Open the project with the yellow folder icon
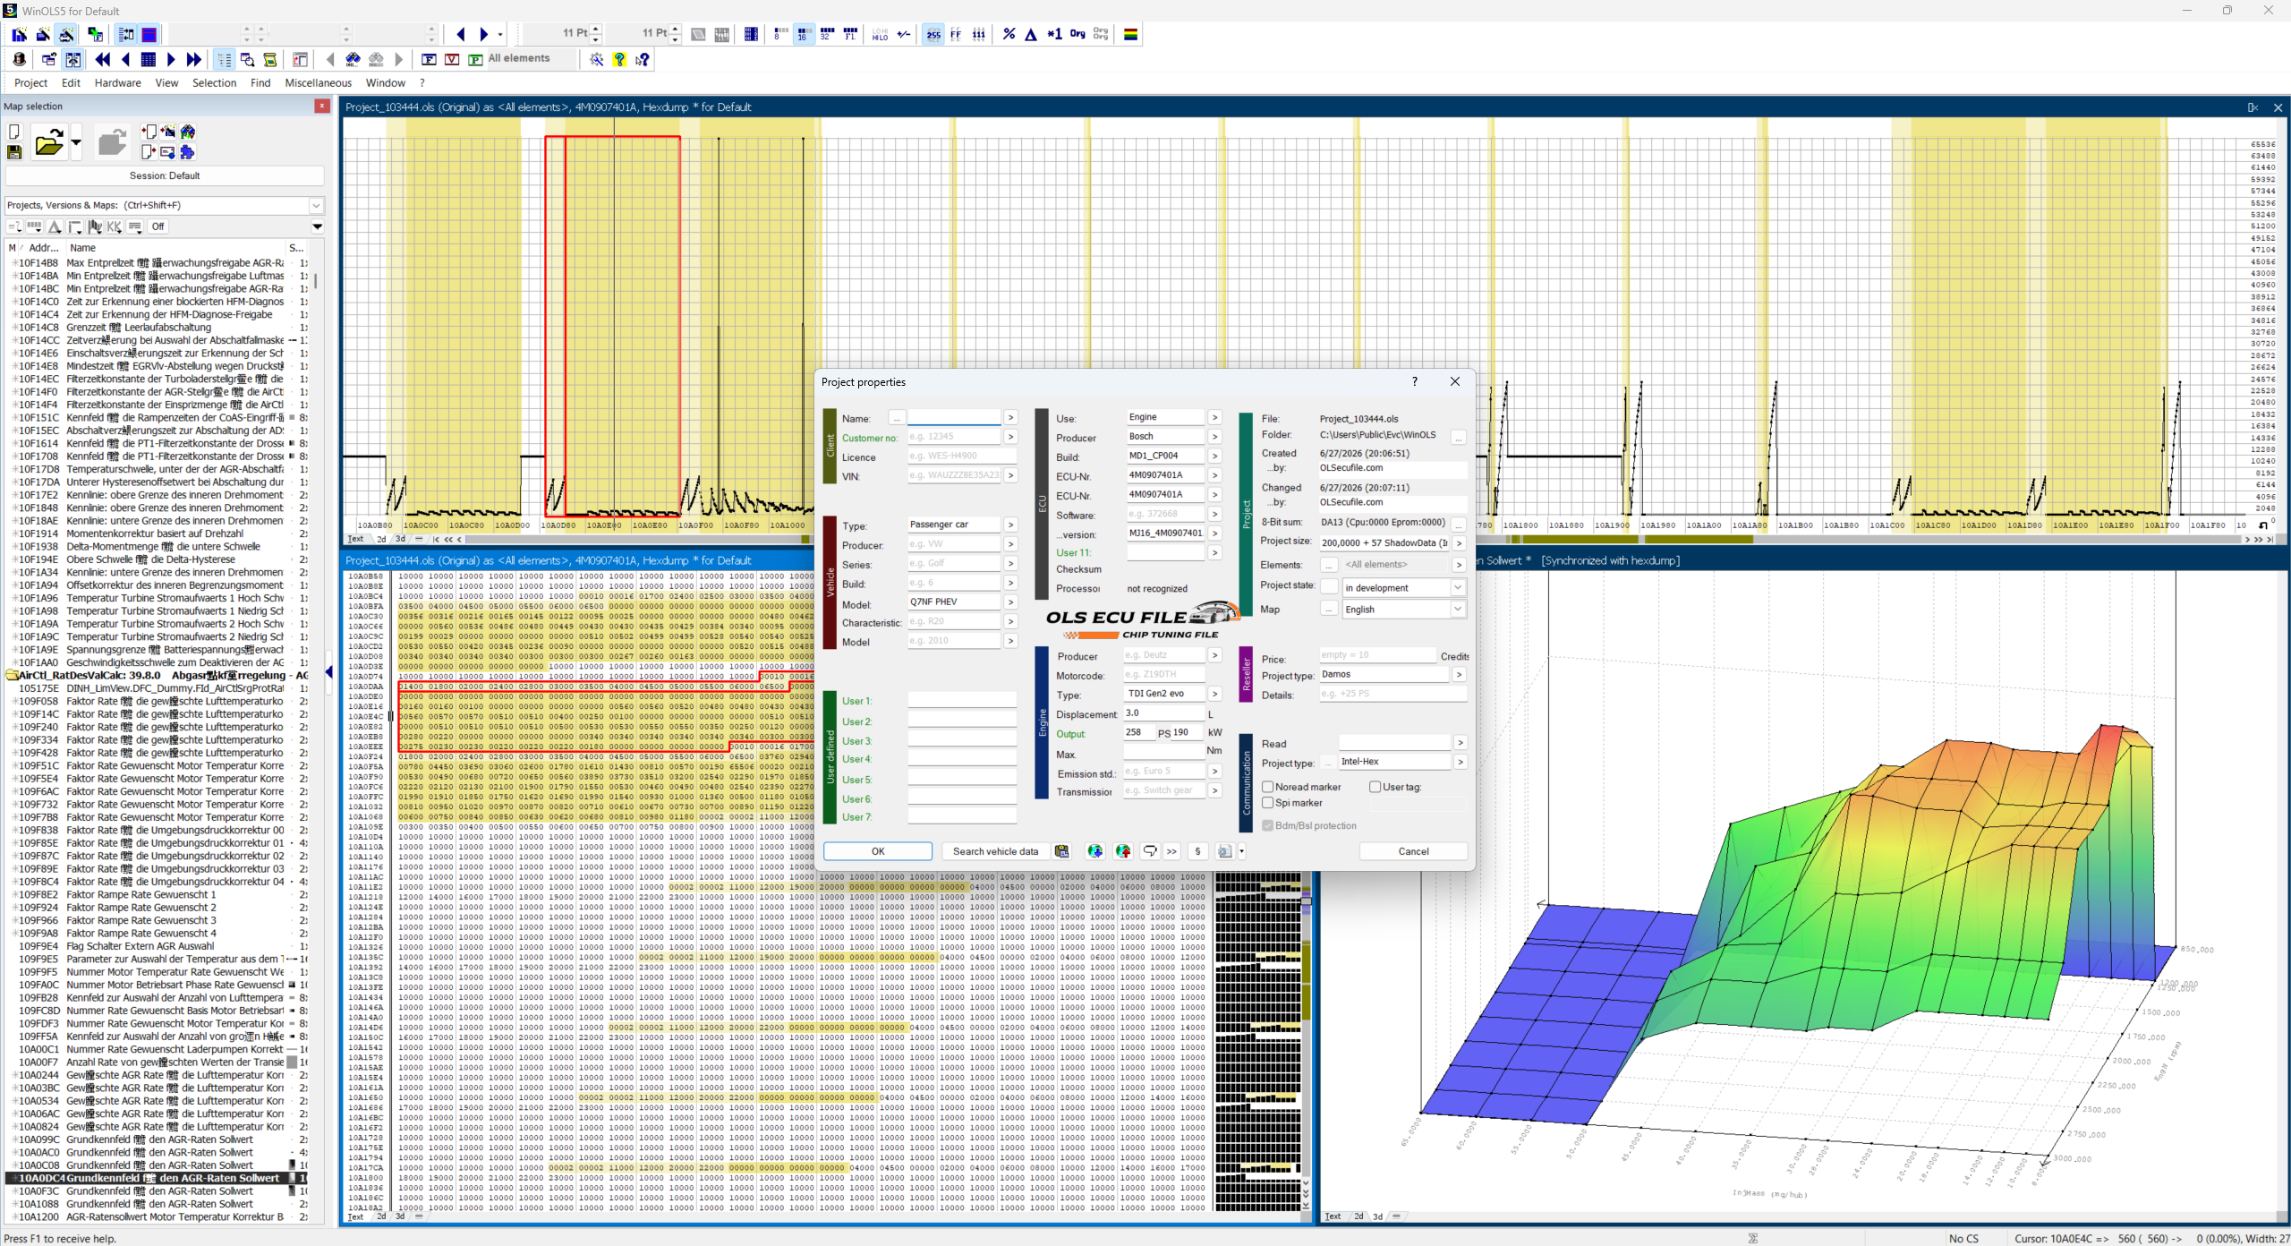Viewport: 2291px width, 1246px height. pyautogui.click(x=48, y=143)
